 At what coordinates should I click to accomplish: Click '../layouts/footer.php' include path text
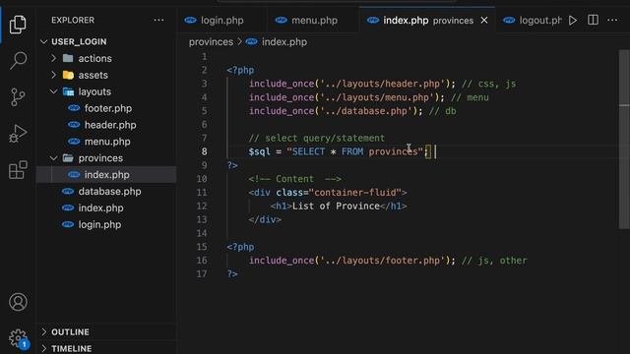383,260
